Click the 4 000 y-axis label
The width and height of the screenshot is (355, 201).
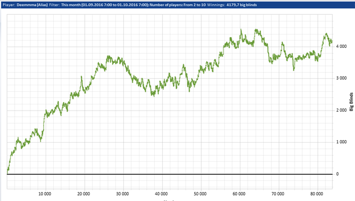pos(341,46)
